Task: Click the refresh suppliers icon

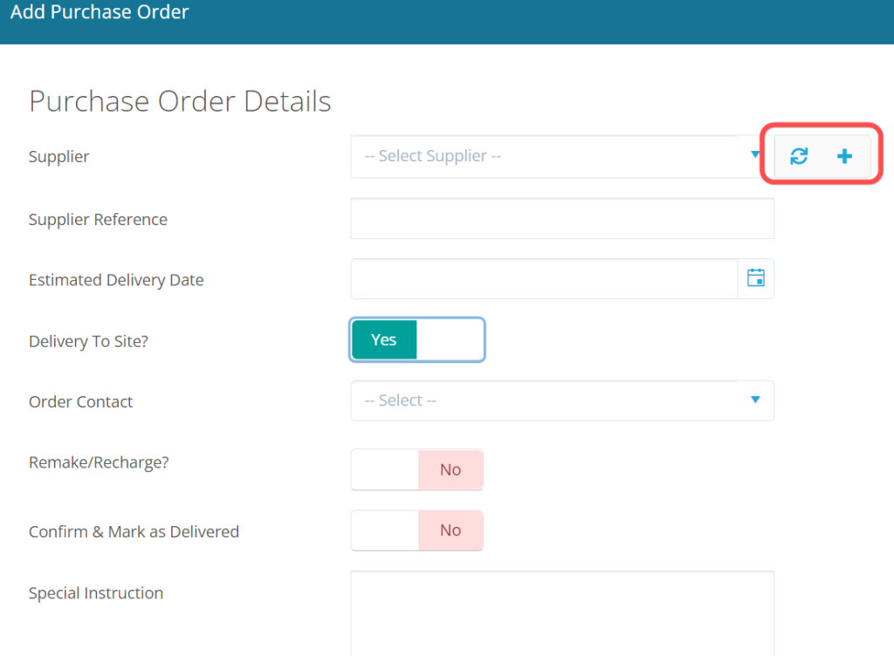Action: pyautogui.click(x=799, y=156)
